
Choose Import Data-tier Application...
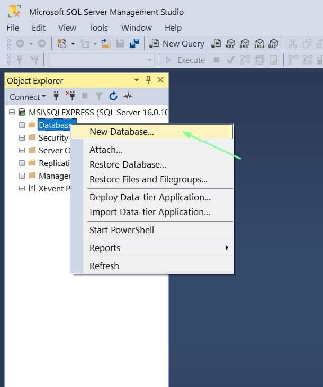point(152,212)
